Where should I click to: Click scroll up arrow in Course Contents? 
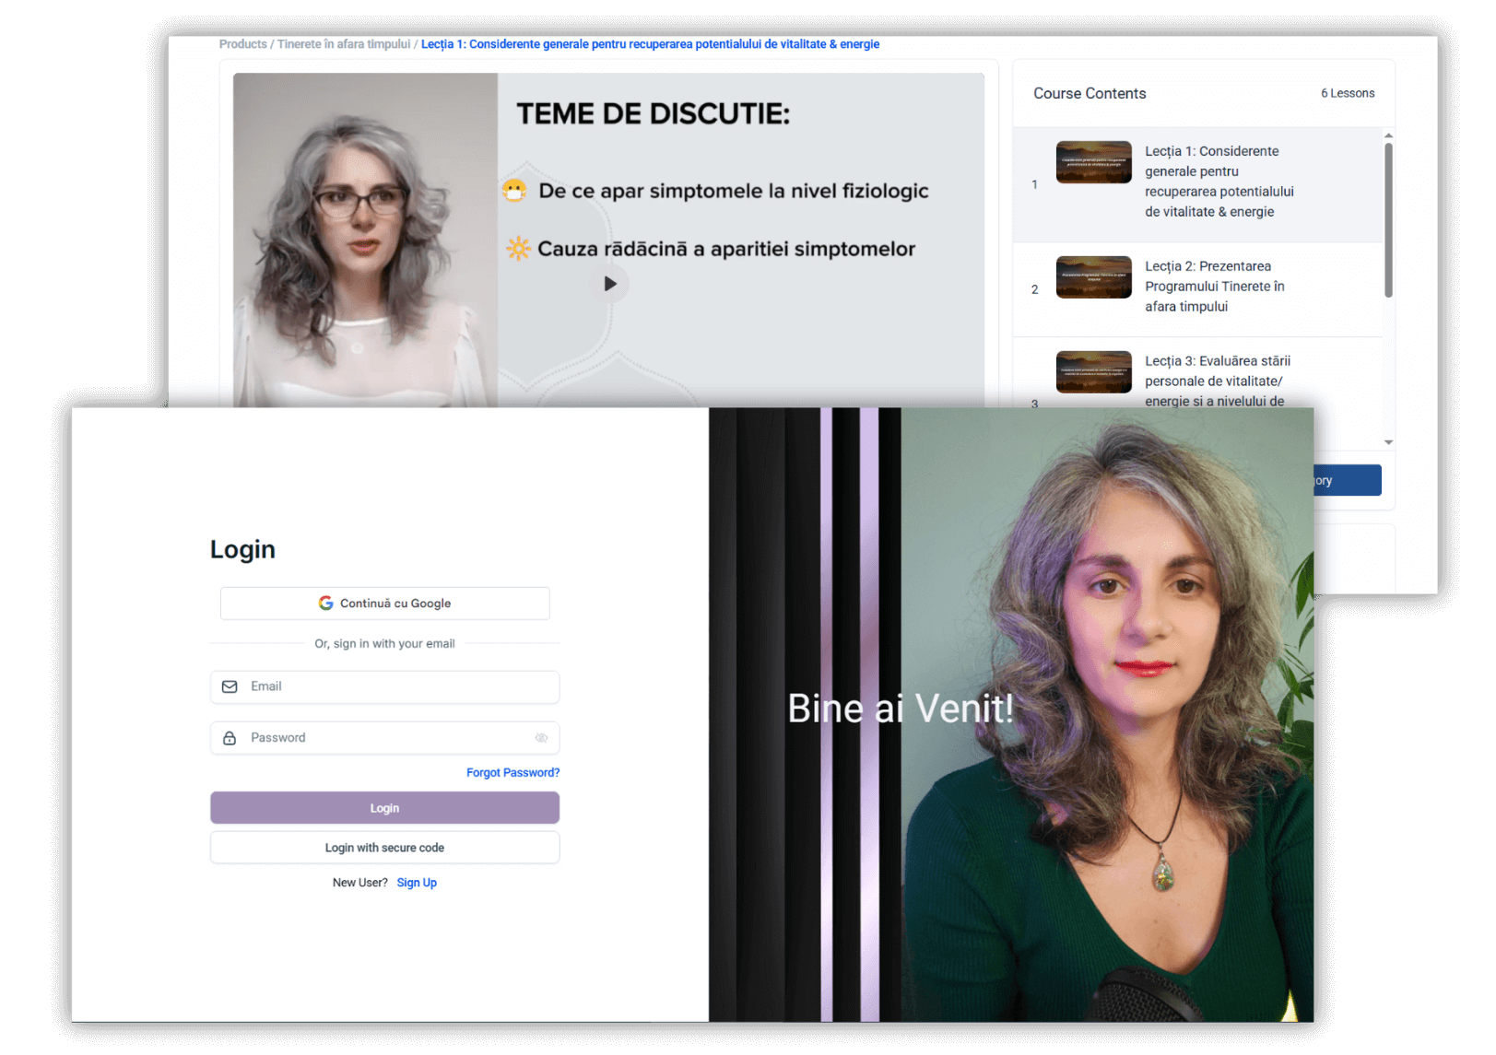[x=1388, y=136]
